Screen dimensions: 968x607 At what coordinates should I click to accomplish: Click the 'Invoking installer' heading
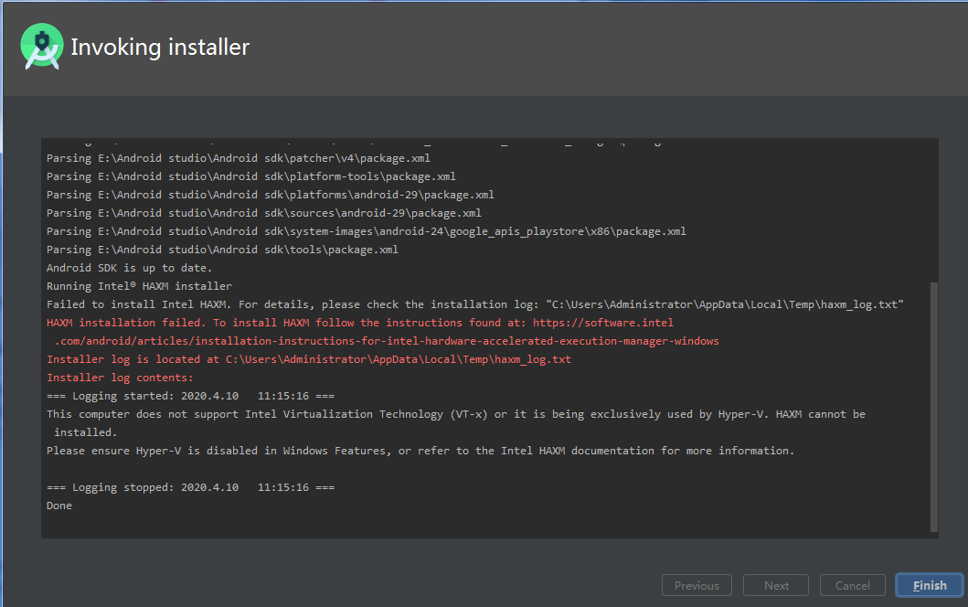pos(160,47)
